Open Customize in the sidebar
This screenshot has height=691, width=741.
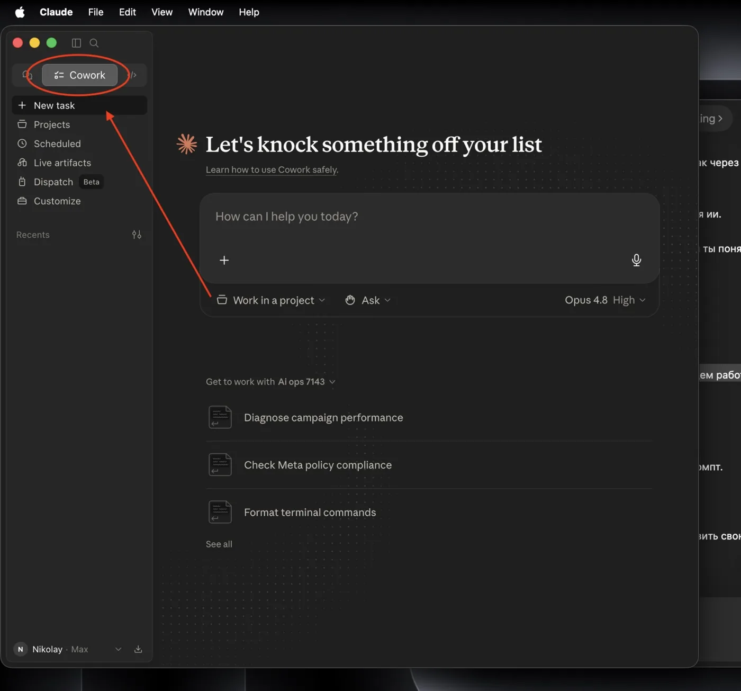pos(79,201)
